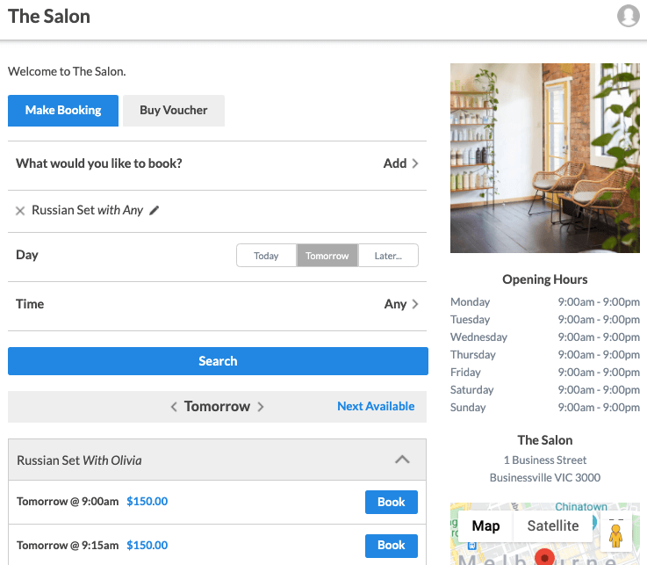The image size is (647, 565).
Task: Open Time Any selector
Action: 401,304
